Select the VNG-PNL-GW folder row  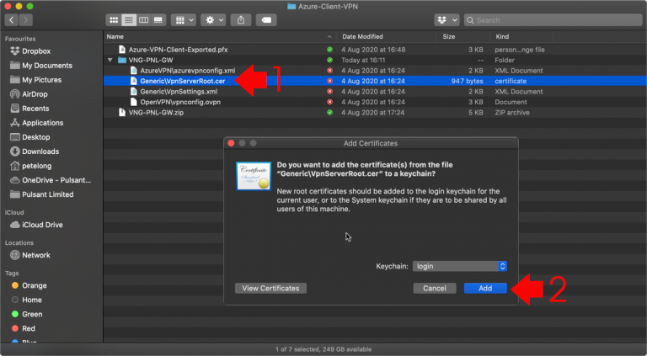pos(375,60)
